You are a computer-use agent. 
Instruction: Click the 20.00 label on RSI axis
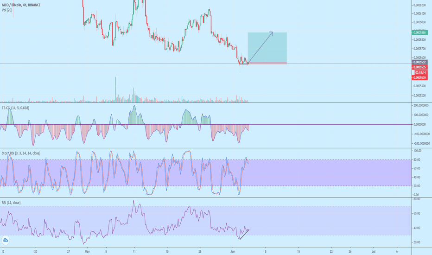point(417,242)
